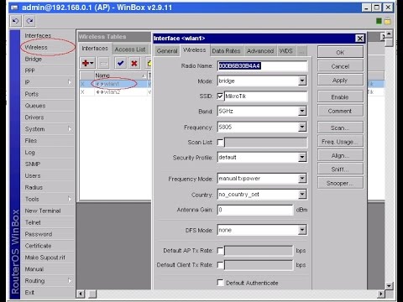Click the Name column header
The height and width of the screenshot is (302, 403).
click(120, 75)
